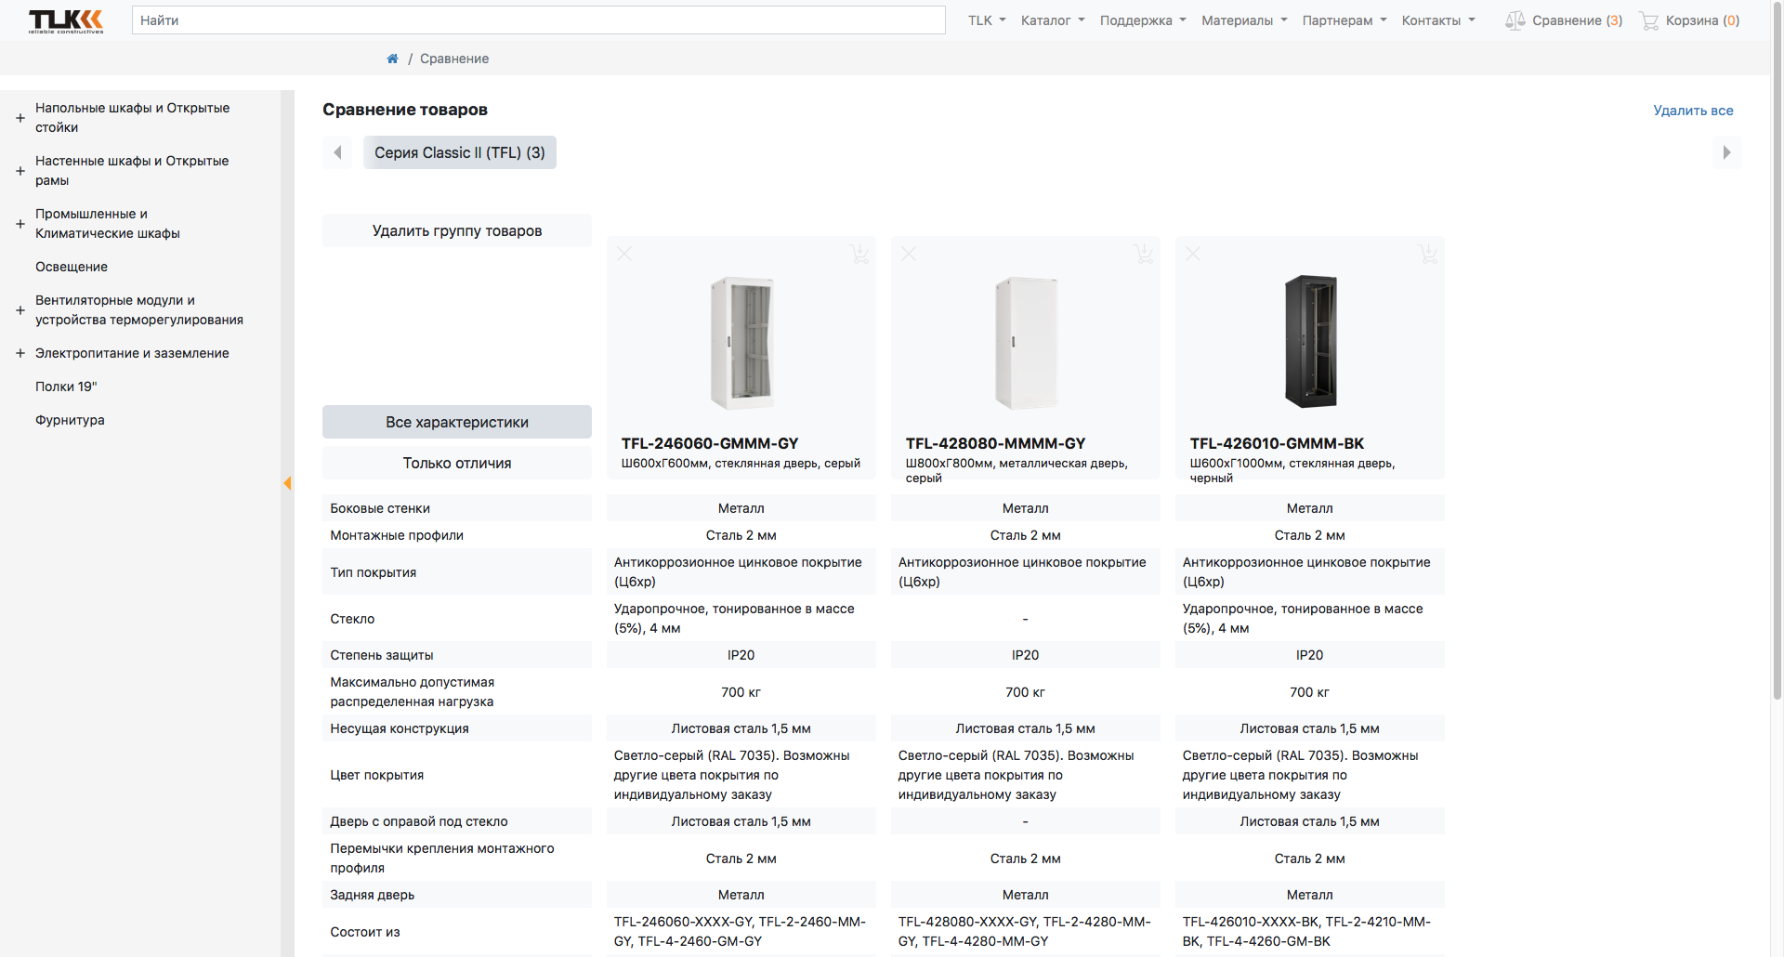Open the Сравнение (3) link
Image resolution: width=1784 pixels, height=957 pixels.
pyautogui.click(x=1577, y=20)
